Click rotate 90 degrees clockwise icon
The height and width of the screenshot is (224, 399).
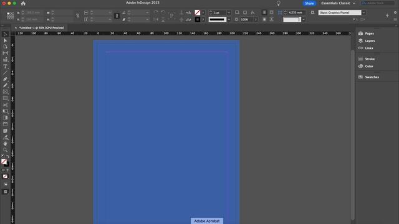[x=156, y=12]
